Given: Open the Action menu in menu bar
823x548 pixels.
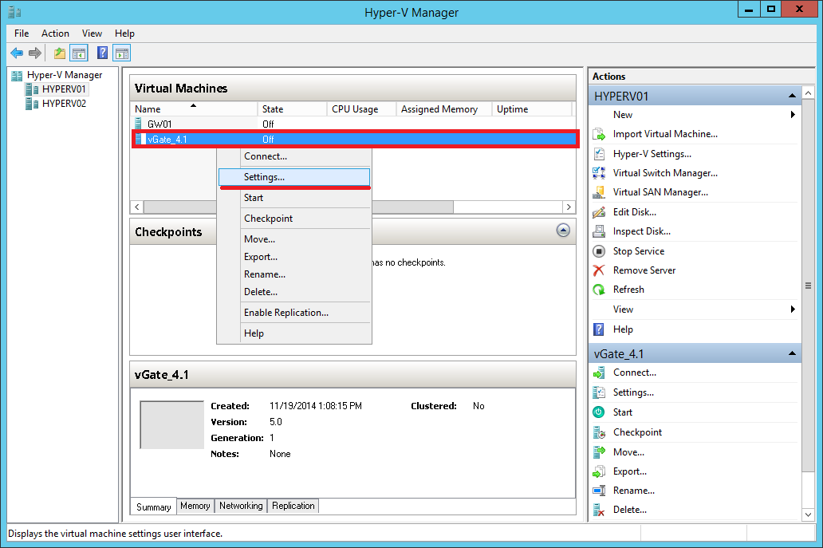Looking at the screenshot, I should point(55,34).
